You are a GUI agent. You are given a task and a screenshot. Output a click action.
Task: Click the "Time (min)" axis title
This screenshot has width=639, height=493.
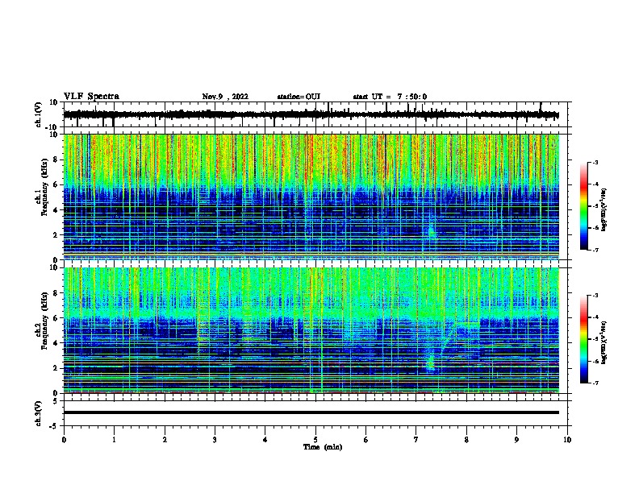(x=323, y=447)
